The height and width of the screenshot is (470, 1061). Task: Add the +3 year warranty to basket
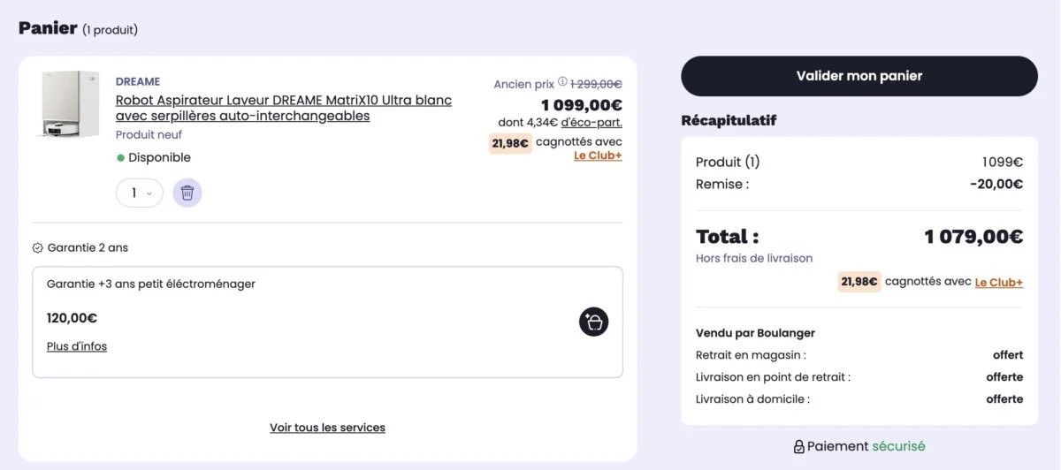593,322
